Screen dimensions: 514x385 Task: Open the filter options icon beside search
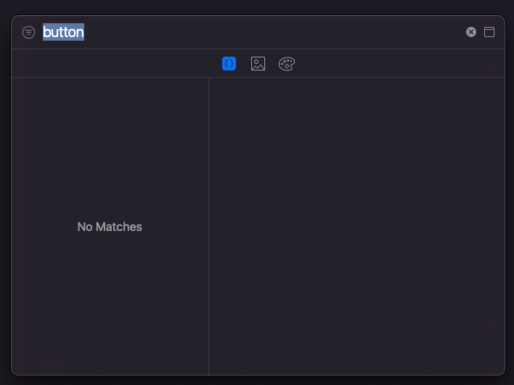28,32
